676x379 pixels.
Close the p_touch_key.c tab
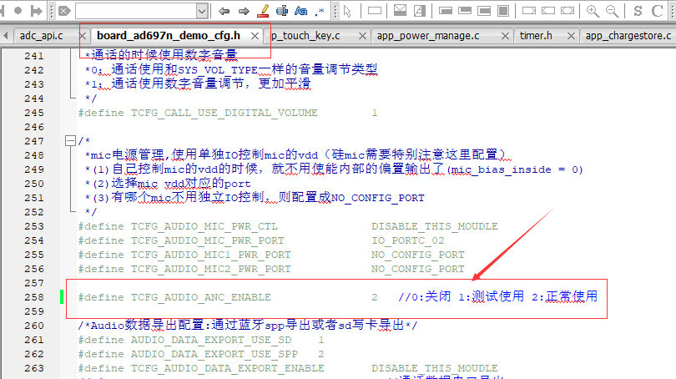(363, 36)
